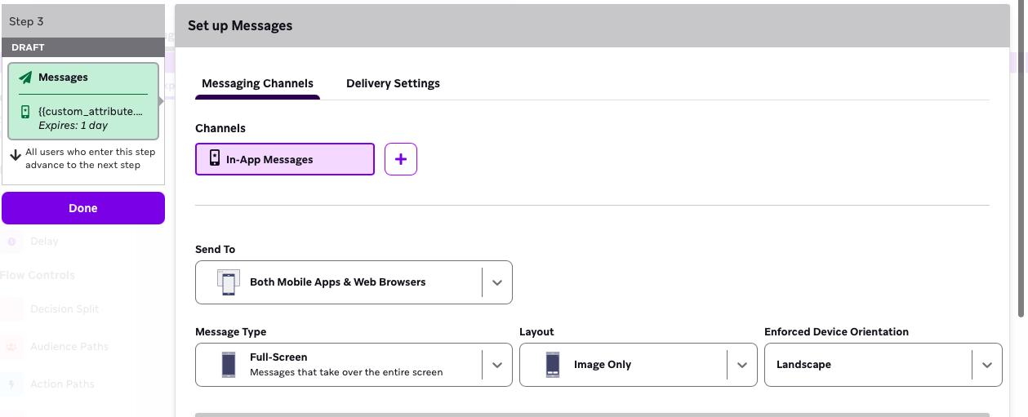Select the Messaging Channels tab
The height and width of the screenshot is (417, 1028).
point(257,83)
